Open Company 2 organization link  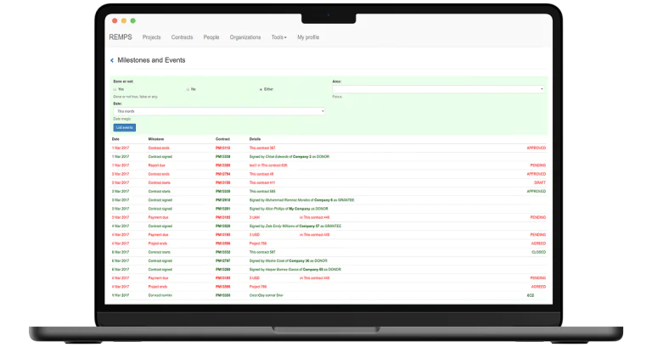302,157
